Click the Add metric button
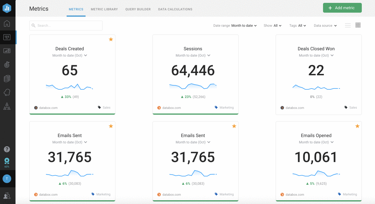375x204 pixels. (342, 8)
